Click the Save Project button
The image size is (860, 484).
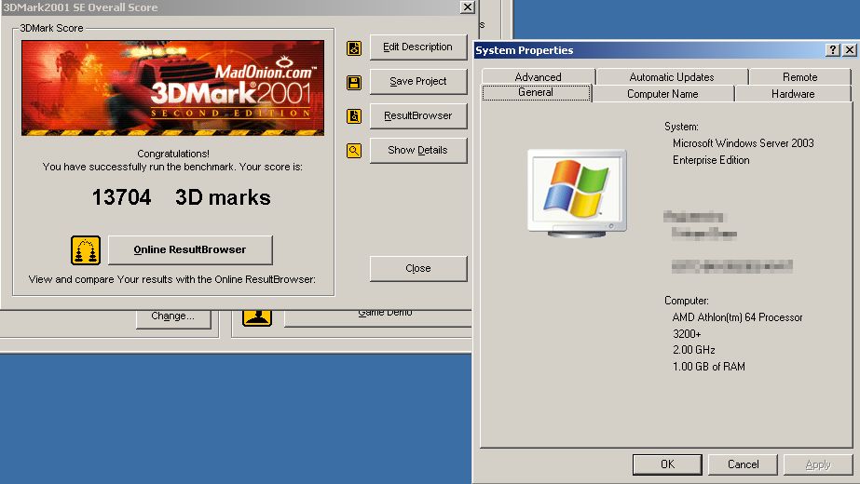418,82
